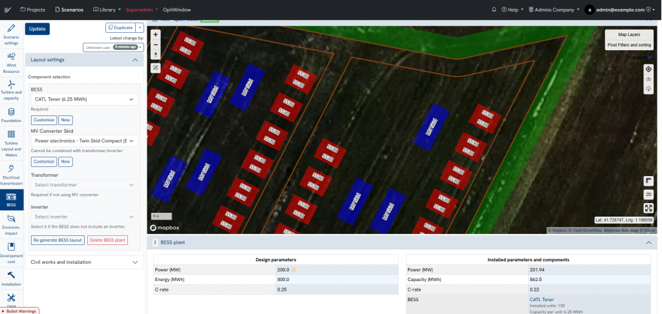Open notifications bell in top bar

coord(495,10)
